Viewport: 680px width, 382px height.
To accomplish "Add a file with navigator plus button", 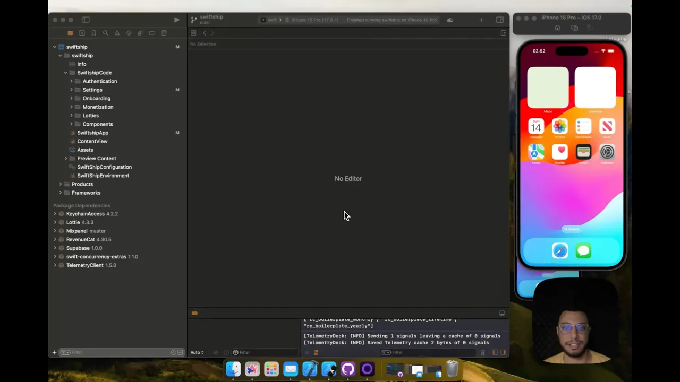I will [x=54, y=352].
